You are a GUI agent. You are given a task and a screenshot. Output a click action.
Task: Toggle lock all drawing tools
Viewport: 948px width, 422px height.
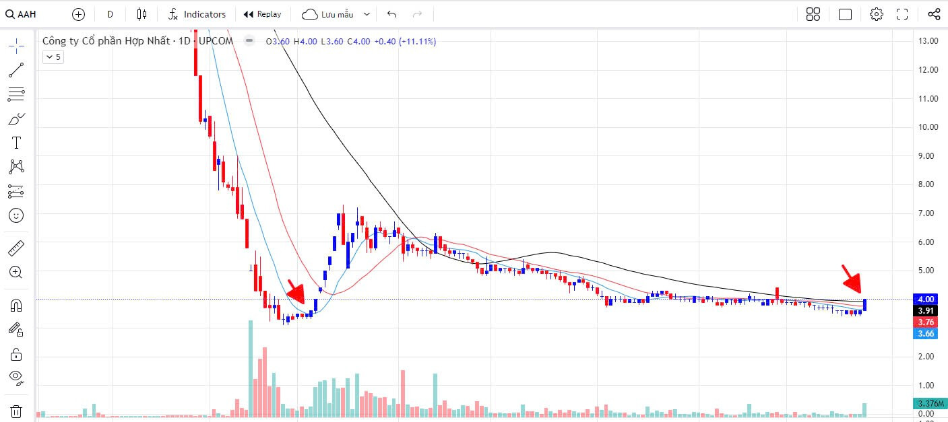(16, 354)
